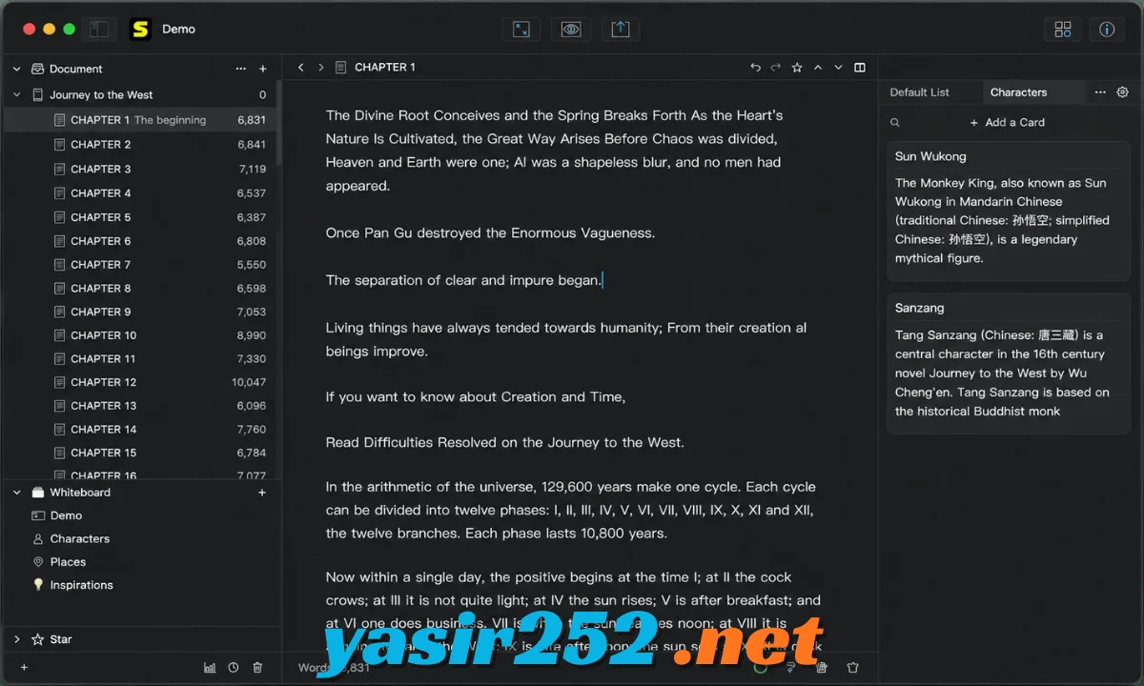
Task: Click the plus icon at sidebar bottom
Action: point(25,668)
